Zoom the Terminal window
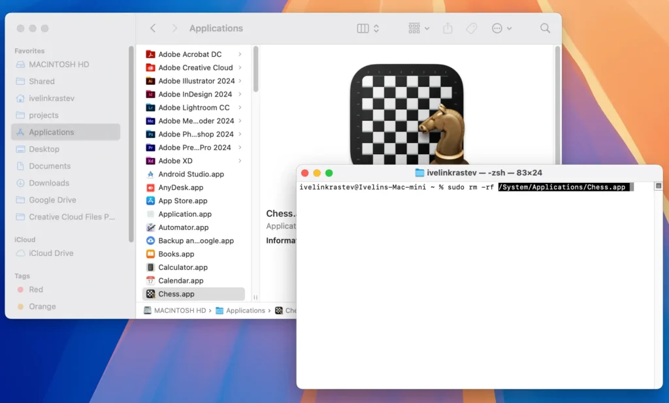Screen dimensions: 669x403 (x=329, y=172)
